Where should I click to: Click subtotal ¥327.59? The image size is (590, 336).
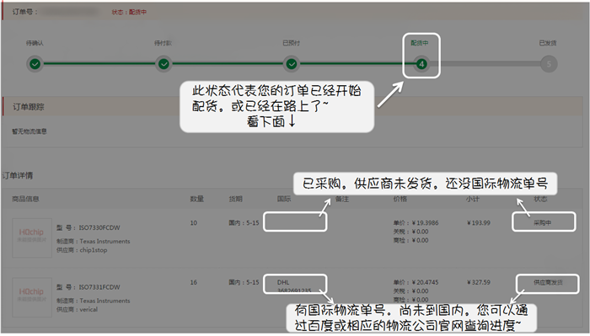coord(479,282)
